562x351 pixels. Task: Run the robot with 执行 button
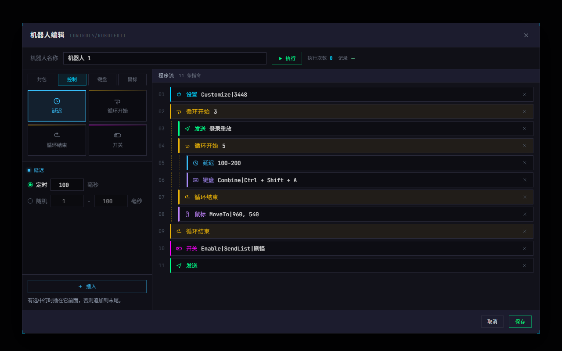pyautogui.click(x=287, y=58)
